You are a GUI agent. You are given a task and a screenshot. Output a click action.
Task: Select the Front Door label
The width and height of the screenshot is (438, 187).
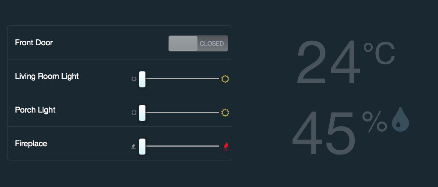(34, 43)
